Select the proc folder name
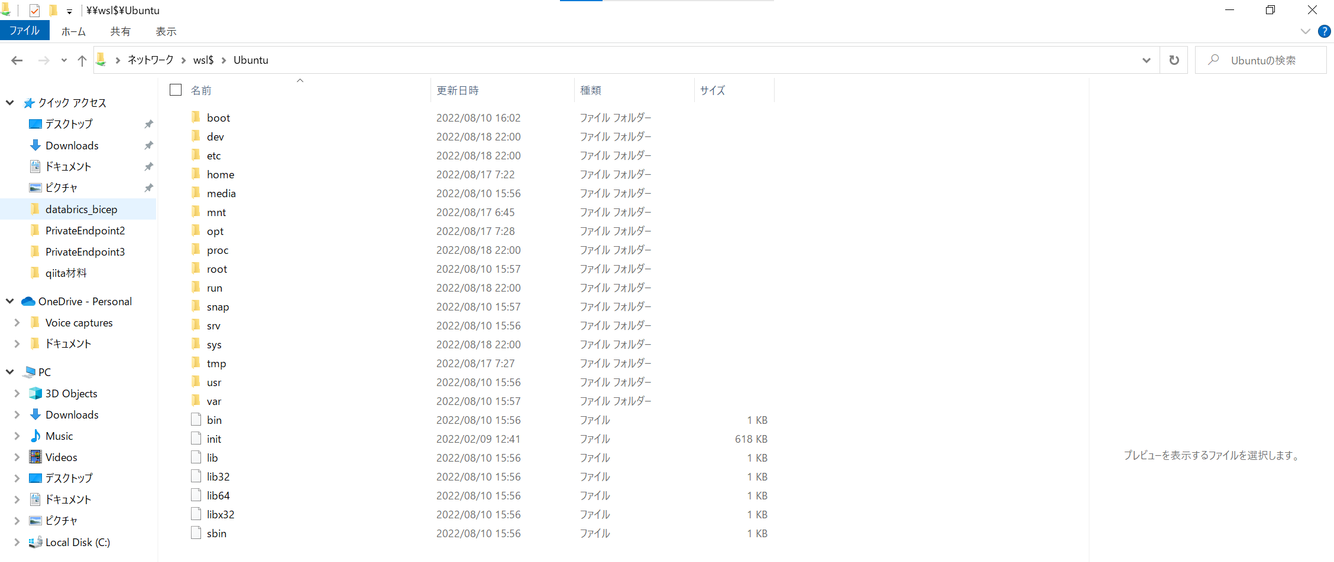Viewport: 1334px width, 562px height. [218, 250]
